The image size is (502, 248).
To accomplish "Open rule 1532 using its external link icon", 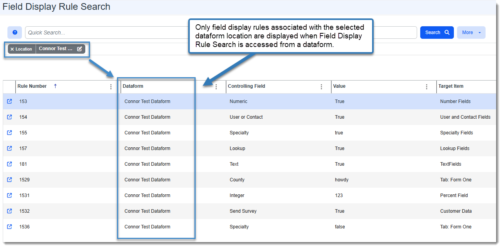I will [x=9, y=211].
